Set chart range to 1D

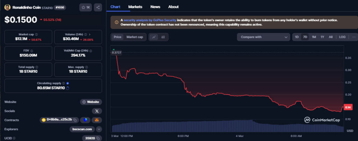[297, 37]
